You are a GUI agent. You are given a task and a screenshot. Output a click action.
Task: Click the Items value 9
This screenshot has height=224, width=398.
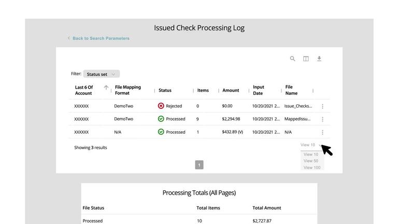(197, 119)
